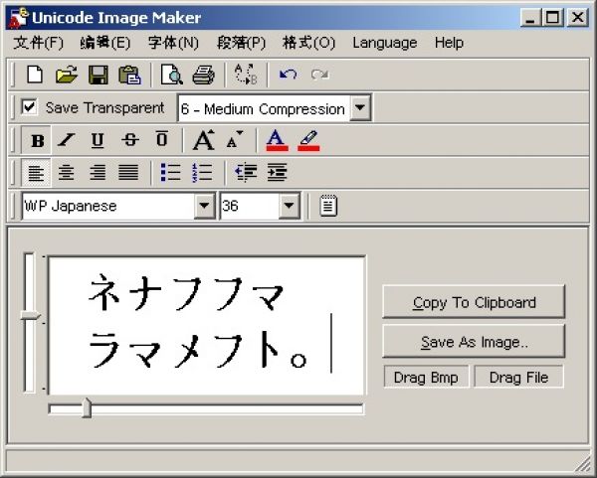Open the Help menu
Screen dimensions: 597x478
click(x=449, y=43)
